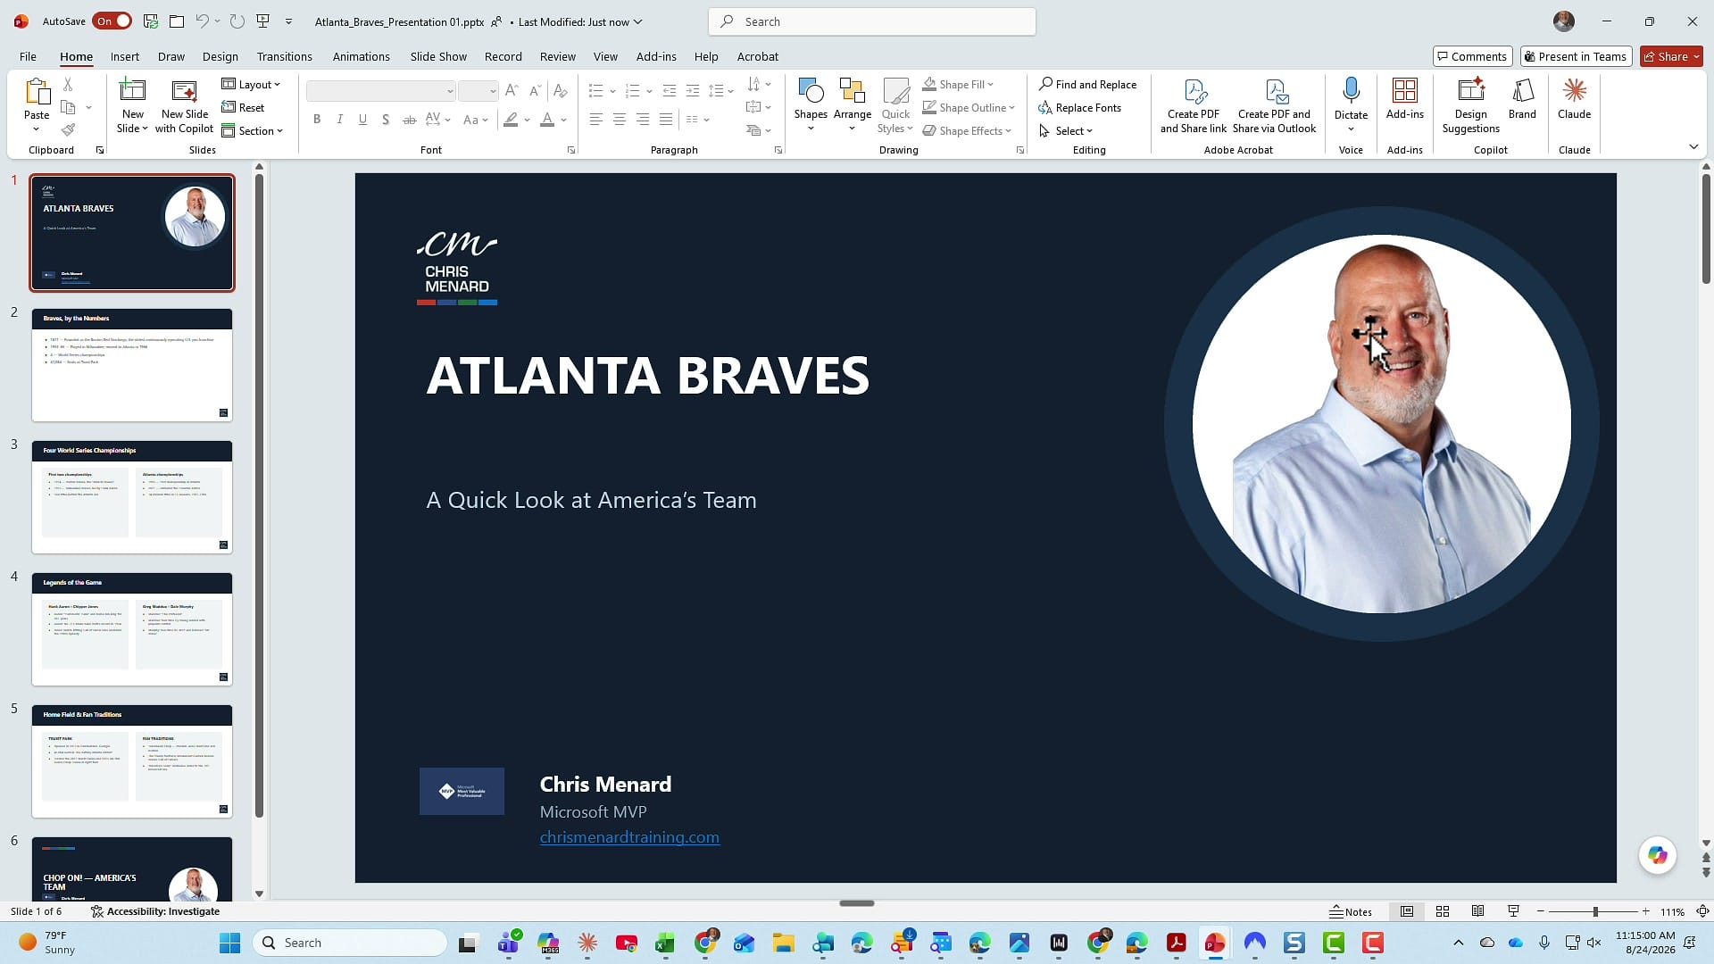
Task: Click the Format Painter brush icon
Action: pos(68,130)
